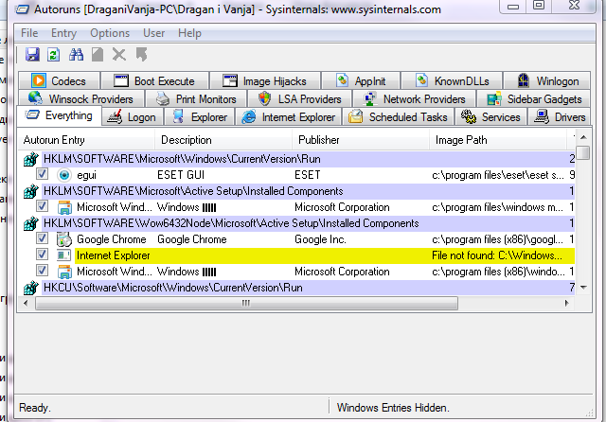
Task: Switch to the Logon tab
Action: click(133, 117)
